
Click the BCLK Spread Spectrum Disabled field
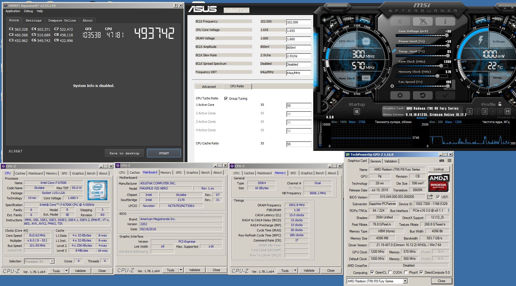tap(299, 64)
